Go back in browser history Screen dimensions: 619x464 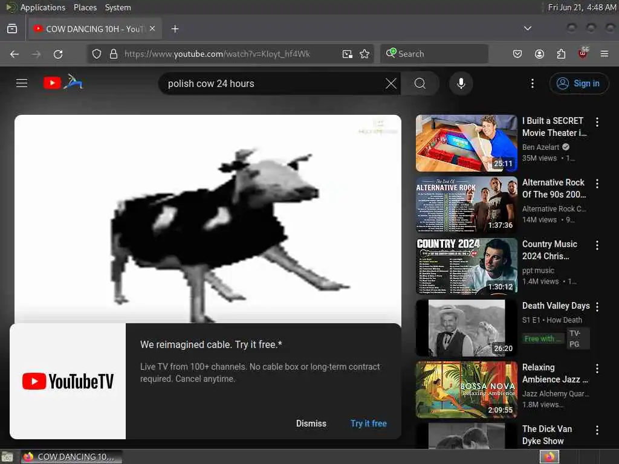click(x=15, y=54)
